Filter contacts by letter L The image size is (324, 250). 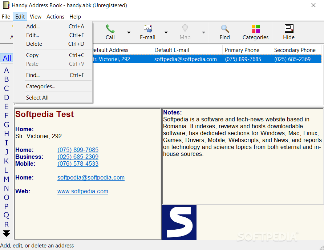click(7, 170)
